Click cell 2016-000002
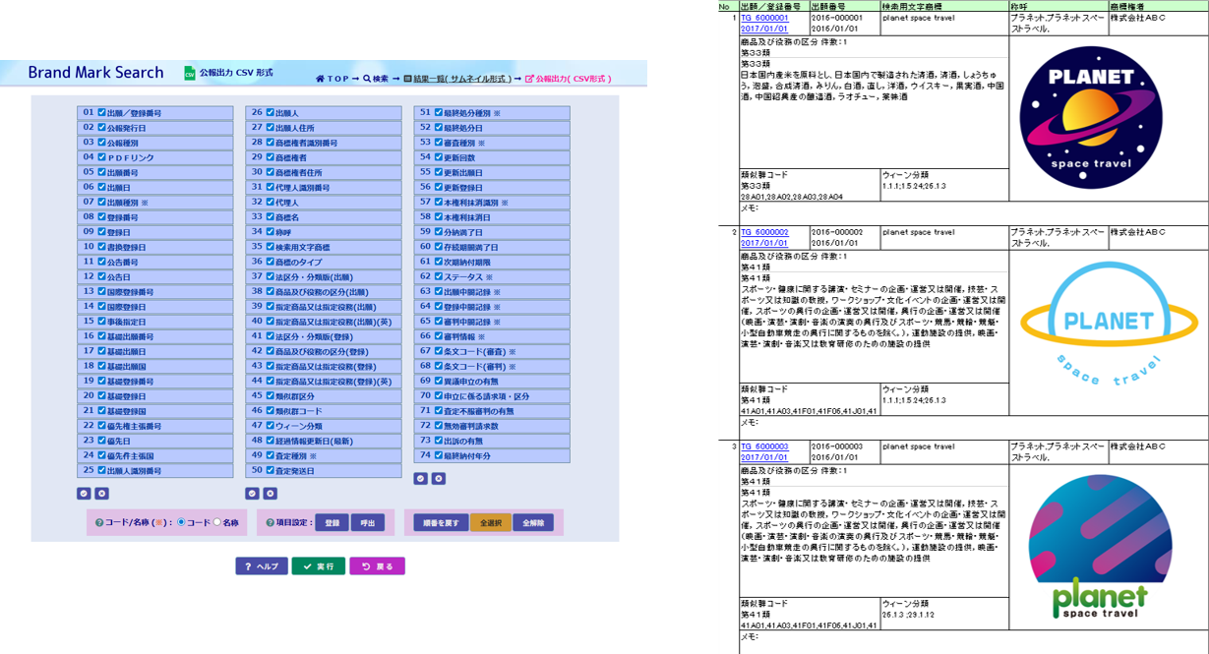Screen dimensions: 1209x654 837,233
